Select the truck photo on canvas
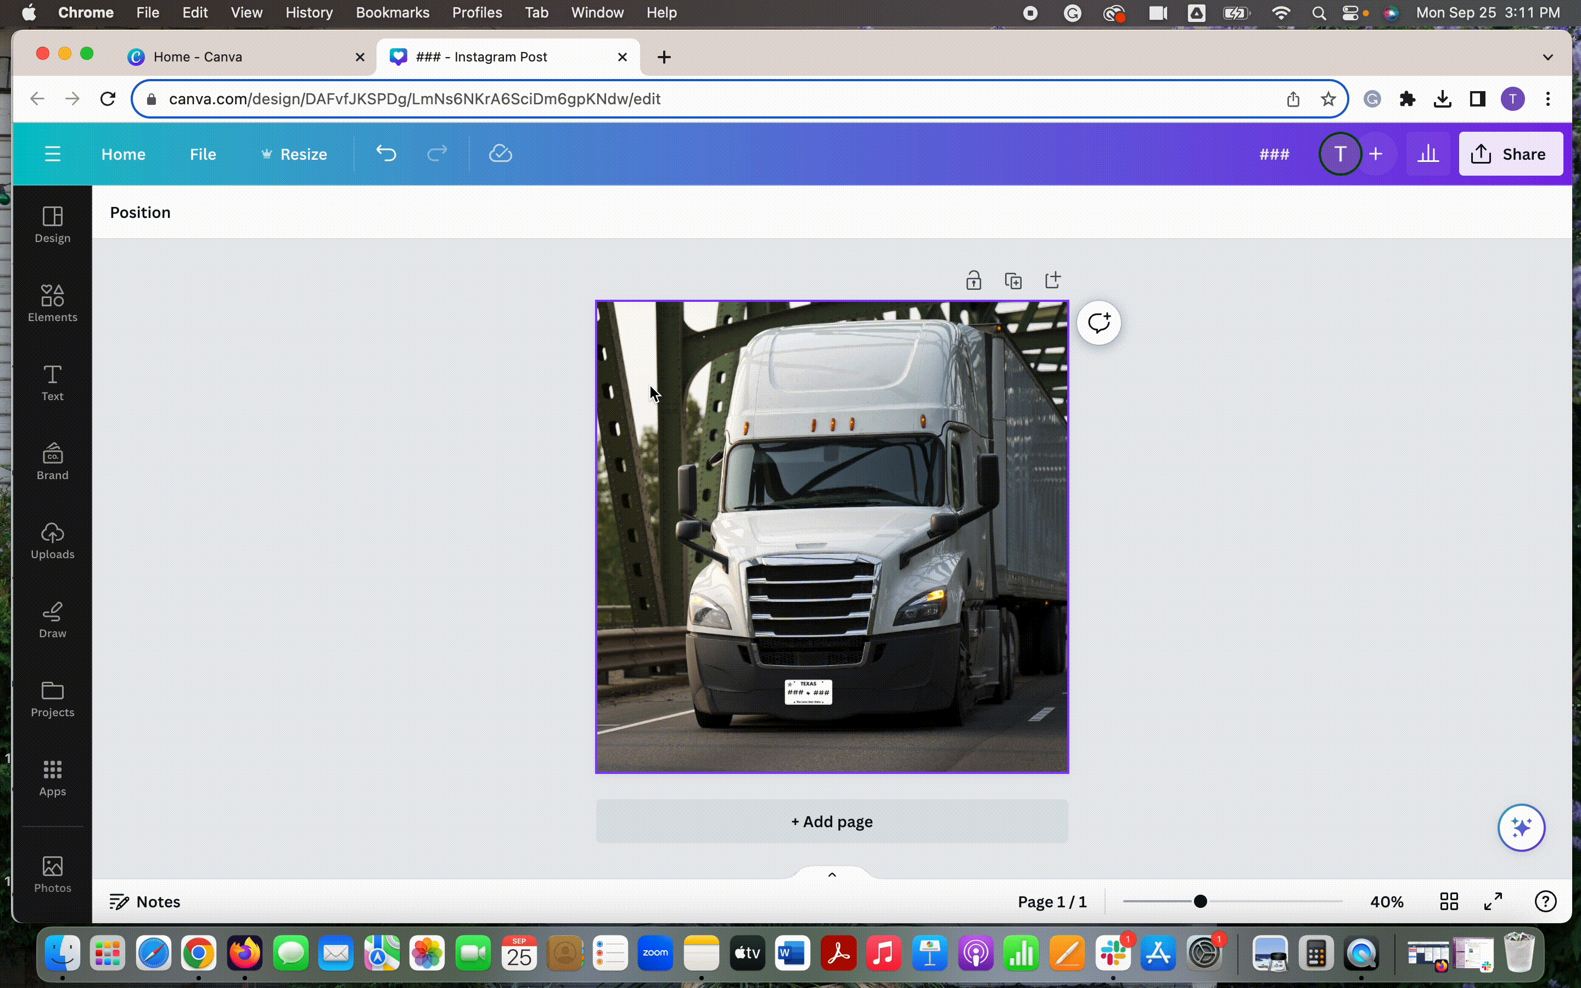Screen dimensions: 1581x988 832,536
